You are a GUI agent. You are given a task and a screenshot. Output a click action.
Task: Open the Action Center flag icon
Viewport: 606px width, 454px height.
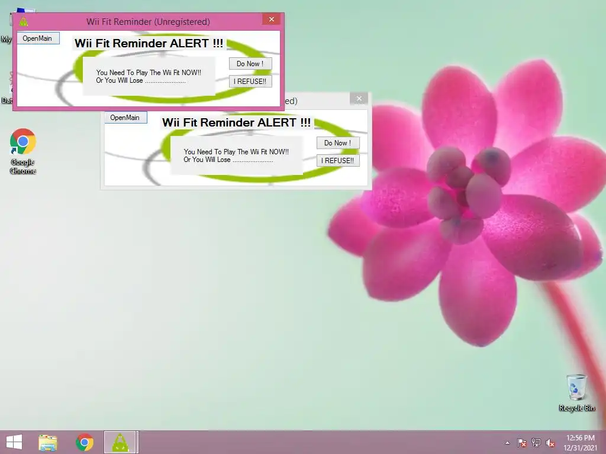pyautogui.click(x=521, y=443)
